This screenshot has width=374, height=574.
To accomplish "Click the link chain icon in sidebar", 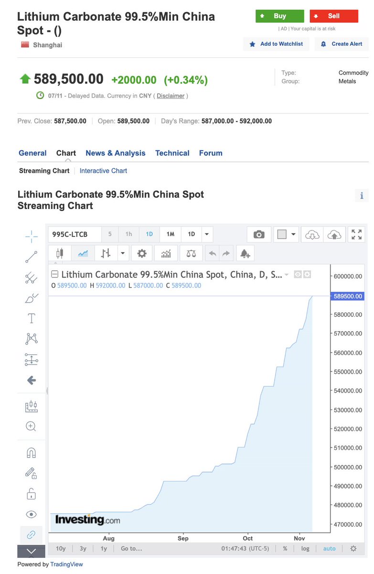I will click(32, 534).
